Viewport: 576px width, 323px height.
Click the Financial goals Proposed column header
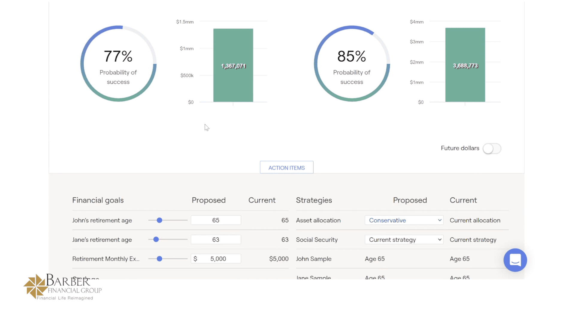(x=208, y=200)
